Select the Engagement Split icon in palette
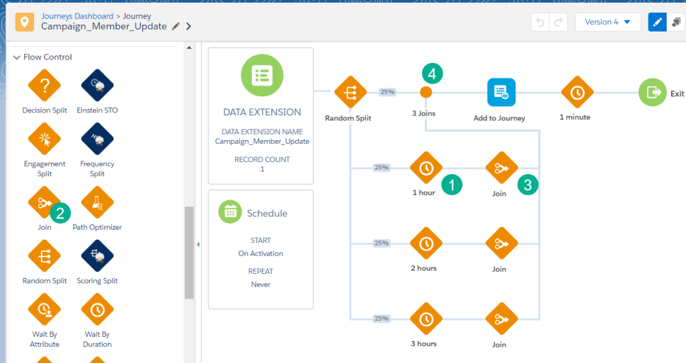This screenshot has width=686, height=363. click(44, 139)
